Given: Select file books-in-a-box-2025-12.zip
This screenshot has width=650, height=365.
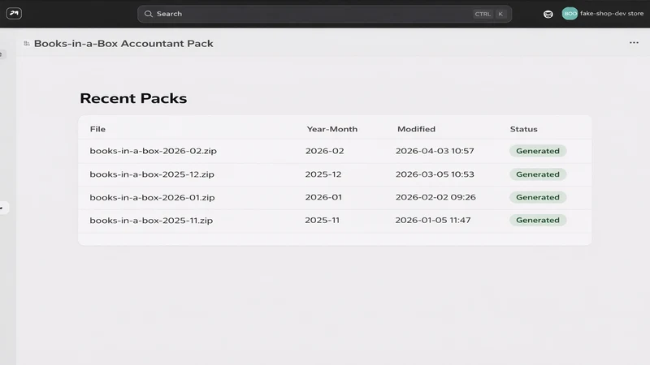Looking at the screenshot, I should point(152,174).
